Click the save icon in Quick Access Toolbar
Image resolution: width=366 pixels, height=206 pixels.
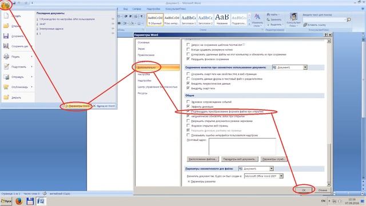[14, 3]
